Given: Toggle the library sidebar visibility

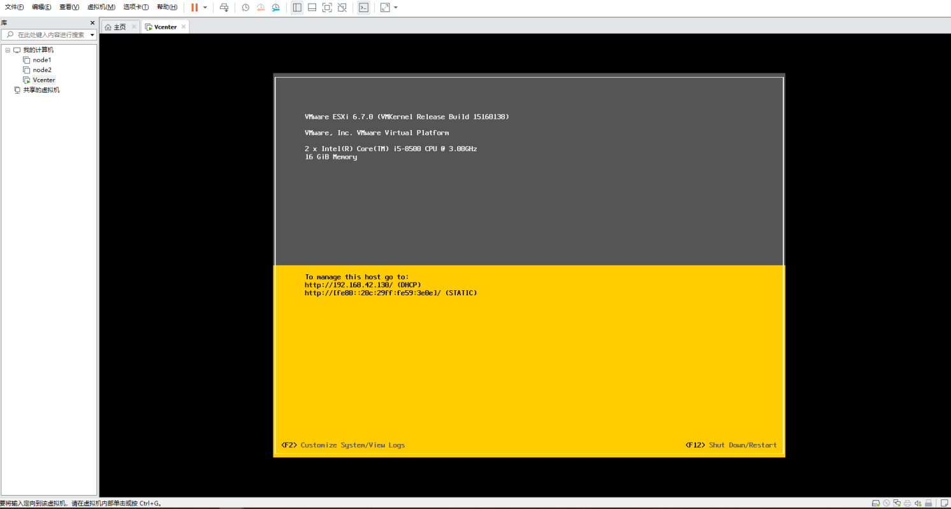Looking at the screenshot, I should (x=297, y=8).
